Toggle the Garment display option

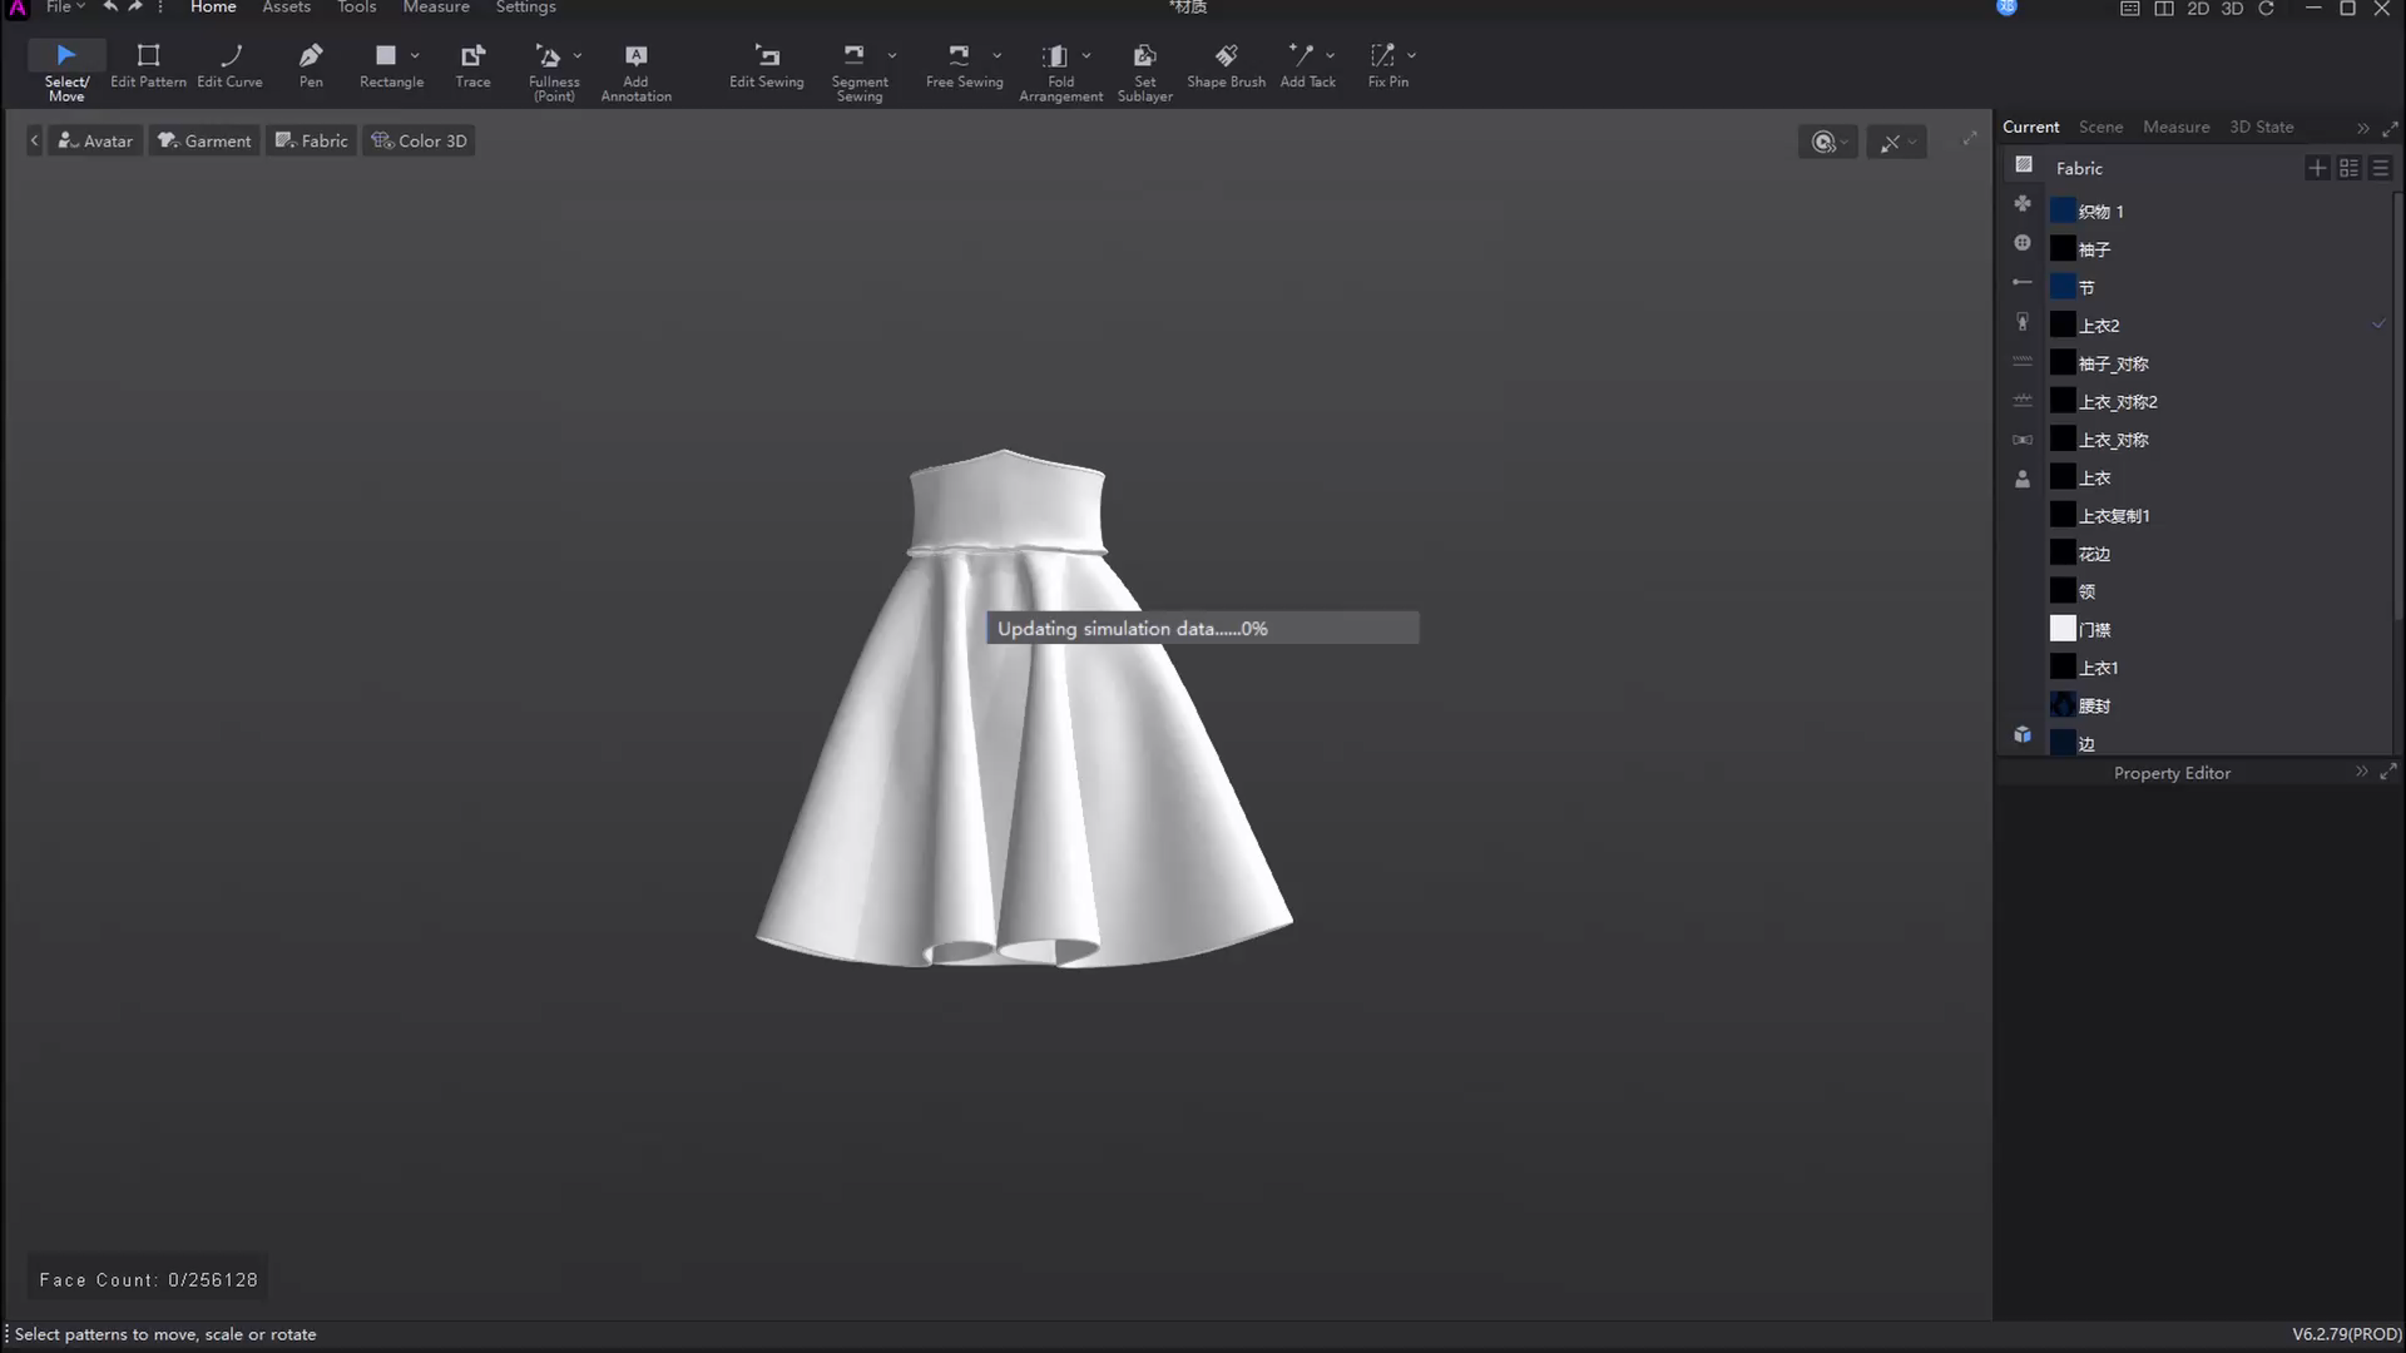click(204, 141)
